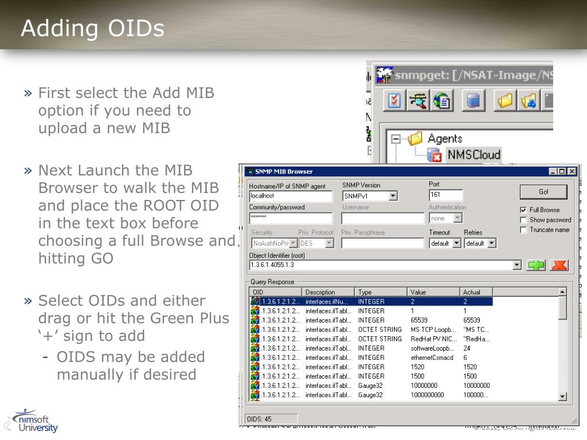The image size is (587, 440).
Task: Open the Priv. Protocol DES dropdown
Action: (329, 243)
